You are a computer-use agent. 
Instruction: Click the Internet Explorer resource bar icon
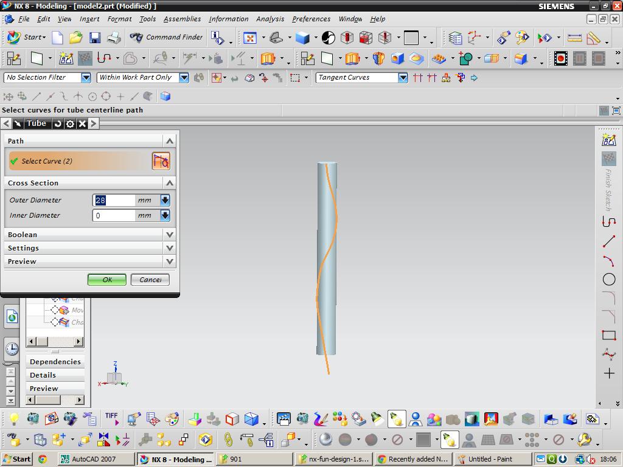(12, 317)
